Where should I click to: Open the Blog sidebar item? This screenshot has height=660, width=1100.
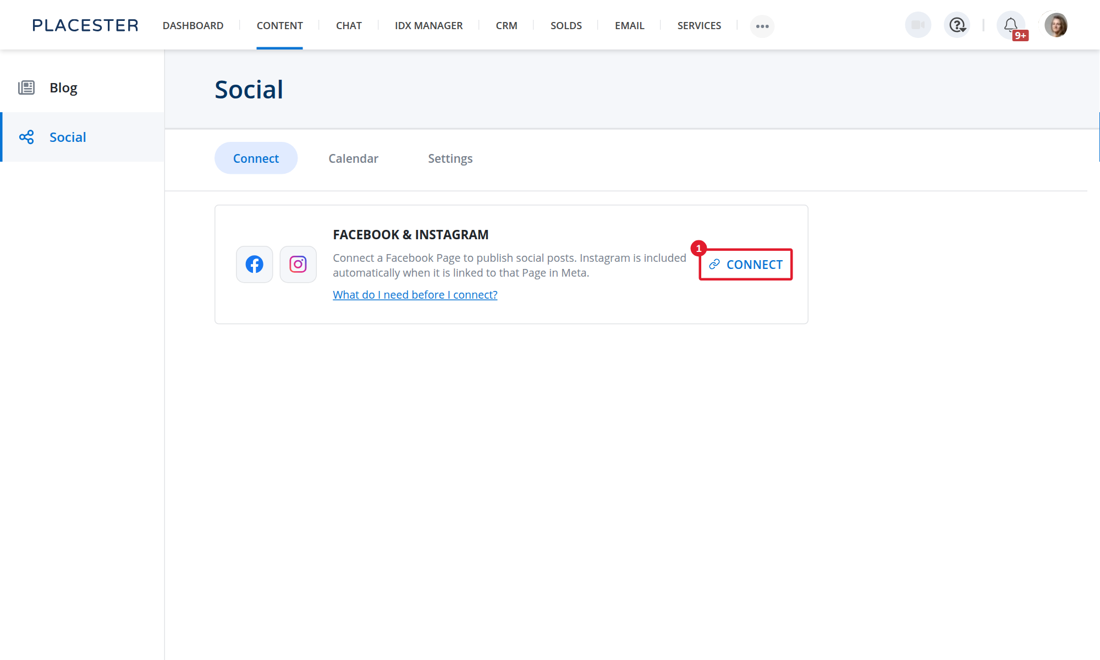(x=82, y=87)
